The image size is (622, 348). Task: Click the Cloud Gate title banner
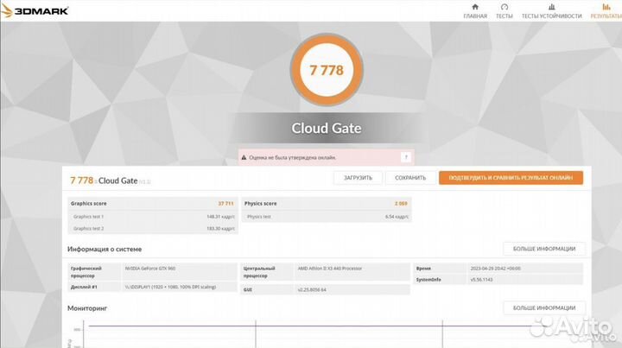[x=327, y=128]
